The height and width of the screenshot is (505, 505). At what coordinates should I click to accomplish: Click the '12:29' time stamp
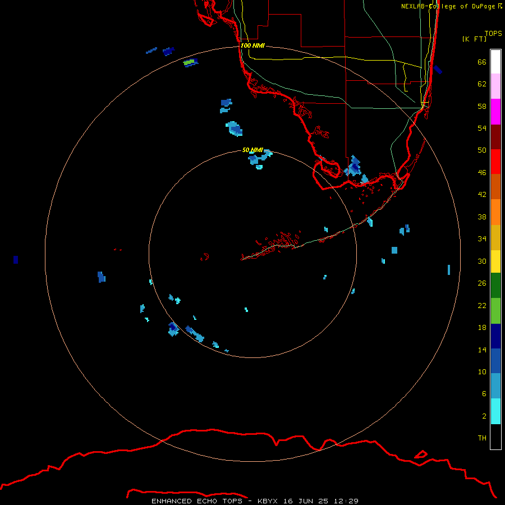tap(346, 501)
